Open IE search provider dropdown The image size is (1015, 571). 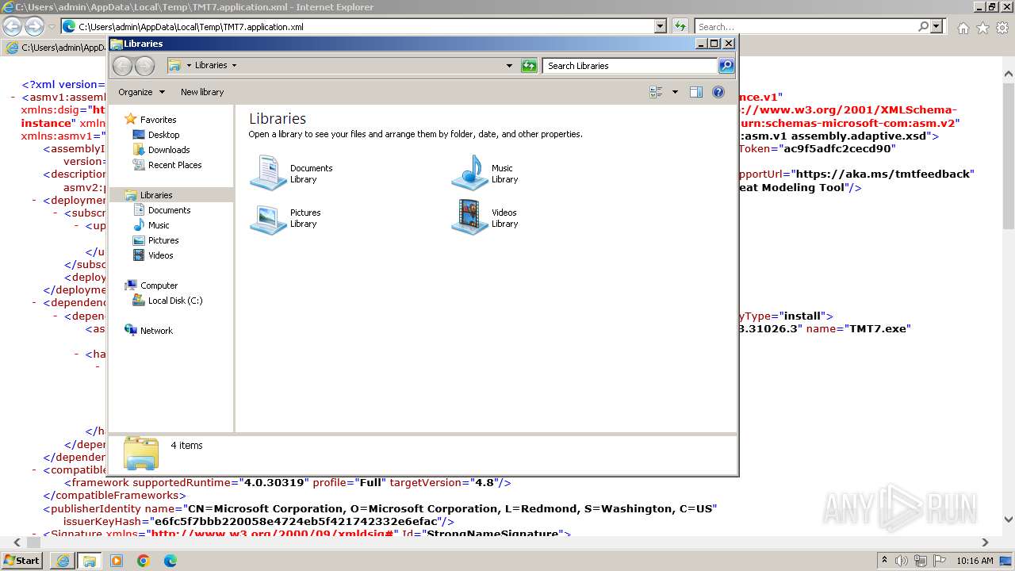click(936, 27)
